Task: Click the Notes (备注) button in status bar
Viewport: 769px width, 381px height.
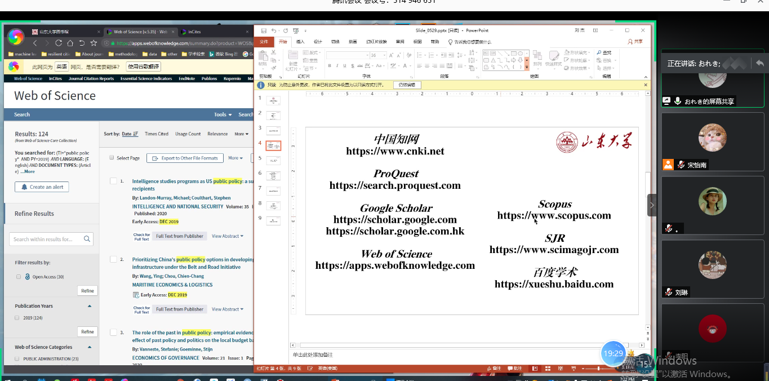Action: coord(494,369)
